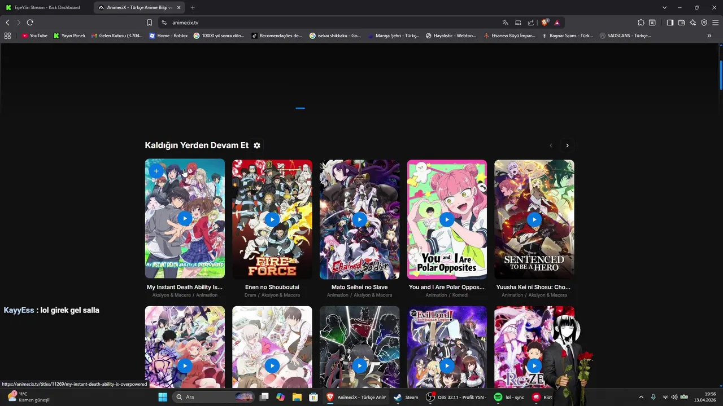Open YouTube bookmark
The height and width of the screenshot is (406, 723).
(34, 36)
